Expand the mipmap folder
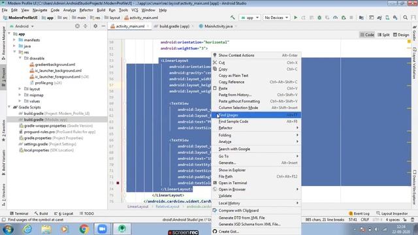This screenshot has height=235, width=418. point(20,95)
